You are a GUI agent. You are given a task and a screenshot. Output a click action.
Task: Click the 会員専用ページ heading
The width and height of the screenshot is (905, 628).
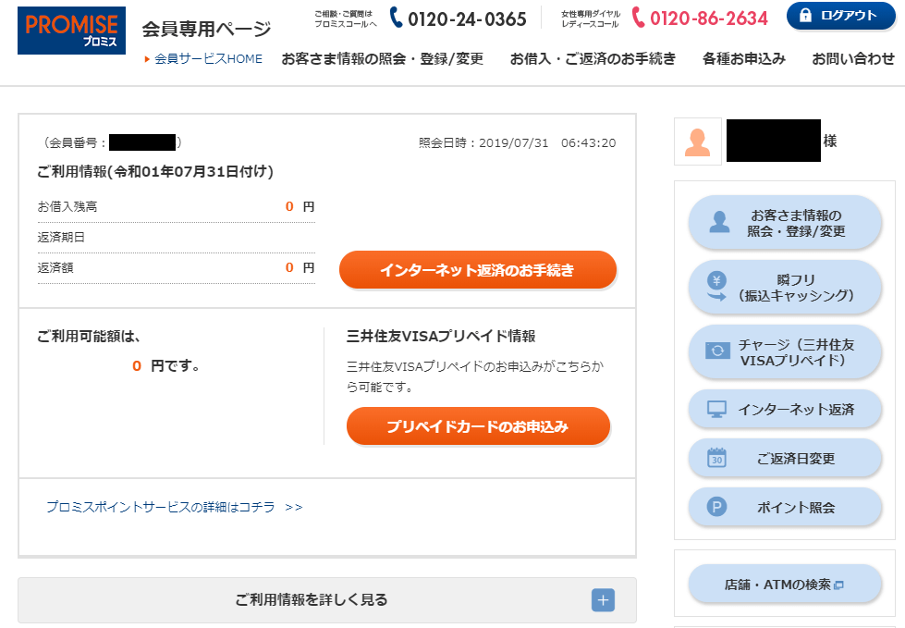coord(206,29)
